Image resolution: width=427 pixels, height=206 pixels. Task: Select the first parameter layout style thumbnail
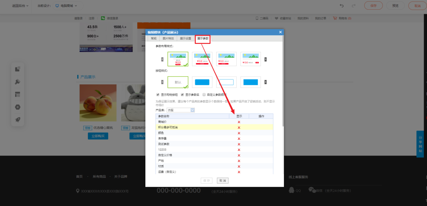(178, 59)
